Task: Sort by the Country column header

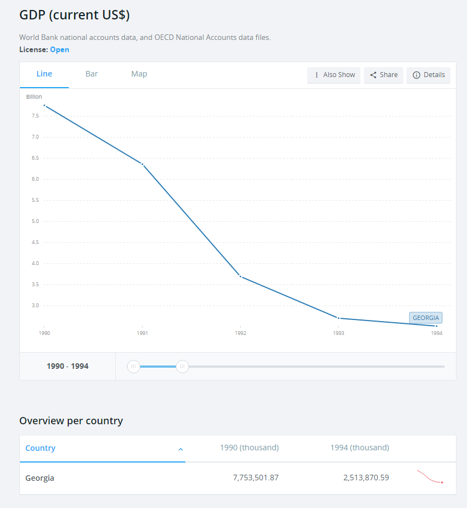Action: coord(40,448)
